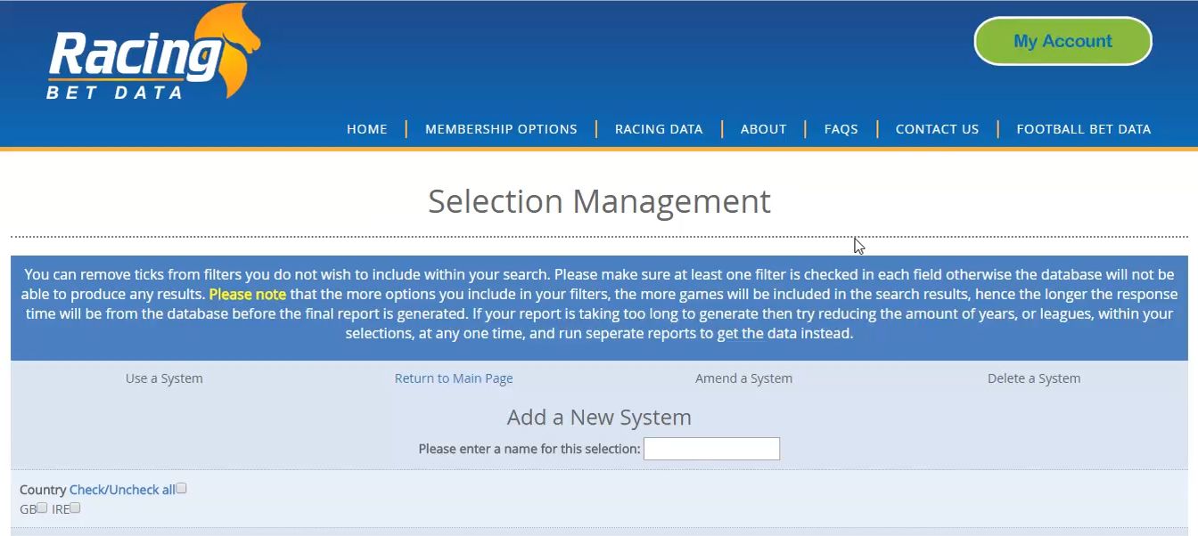Navigate to FAQS
This screenshot has width=1198, height=536.
tap(841, 129)
